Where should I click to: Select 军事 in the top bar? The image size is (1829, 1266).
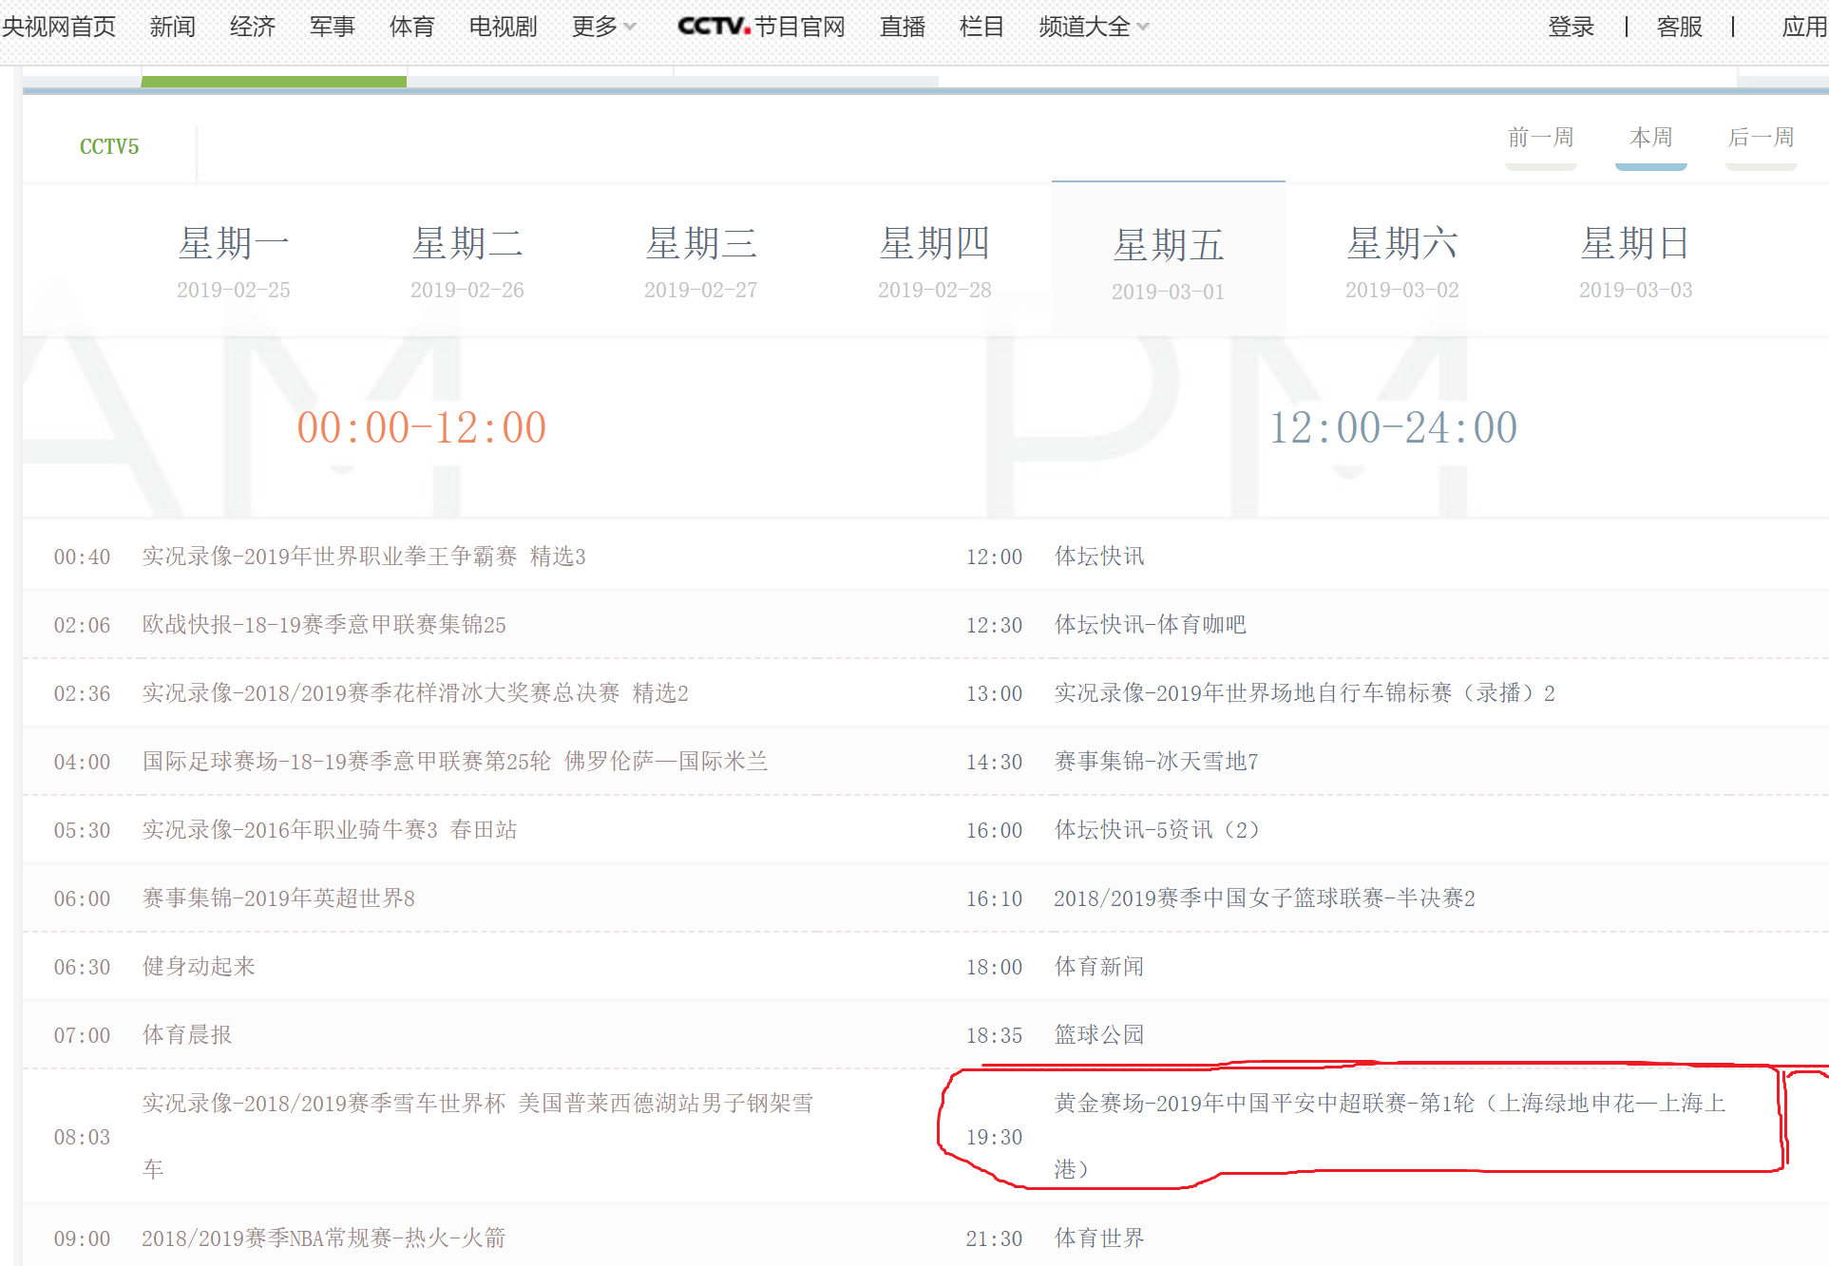coord(333,27)
